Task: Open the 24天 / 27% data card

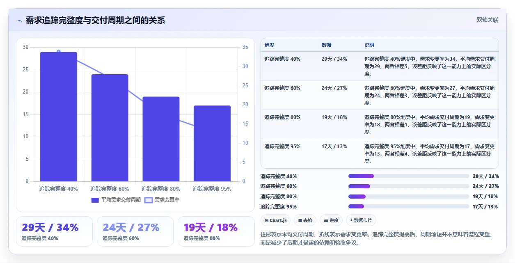Action: click(135, 231)
